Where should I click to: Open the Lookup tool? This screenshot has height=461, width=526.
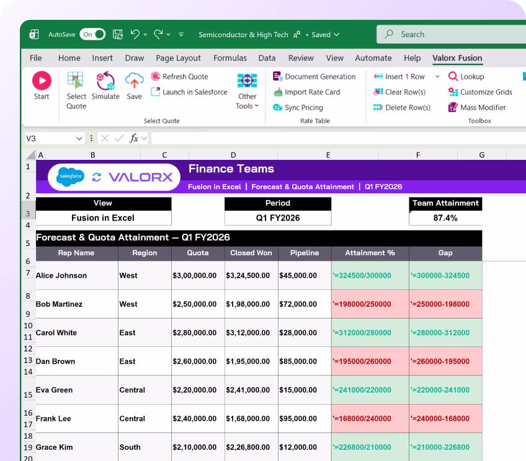pos(466,77)
